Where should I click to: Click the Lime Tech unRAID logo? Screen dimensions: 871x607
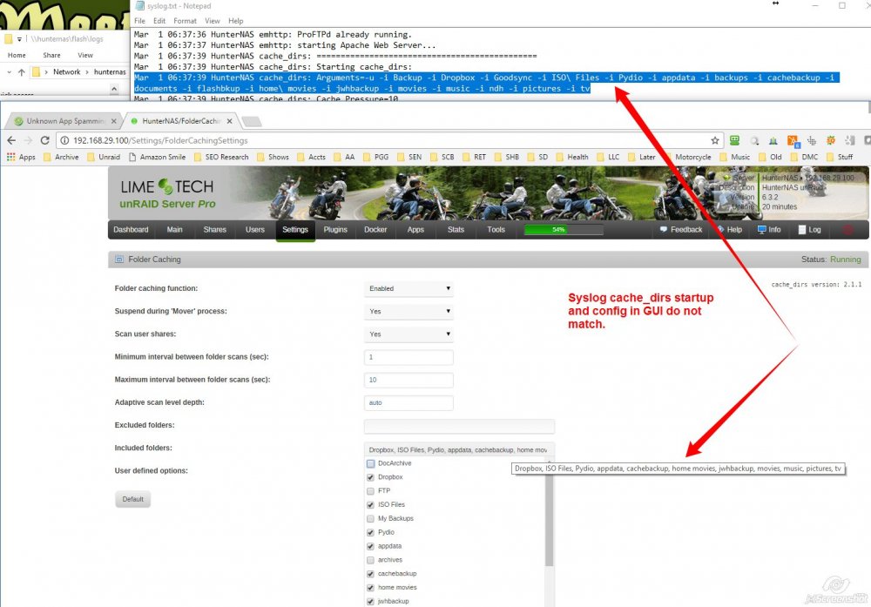168,193
